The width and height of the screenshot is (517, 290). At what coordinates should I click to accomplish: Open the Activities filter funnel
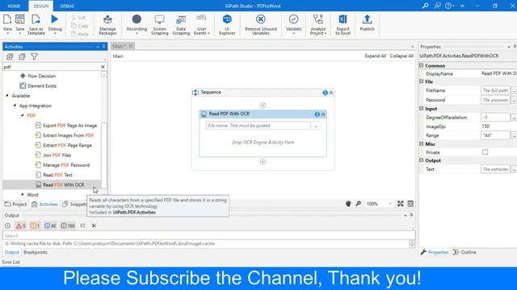click(34, 56)
